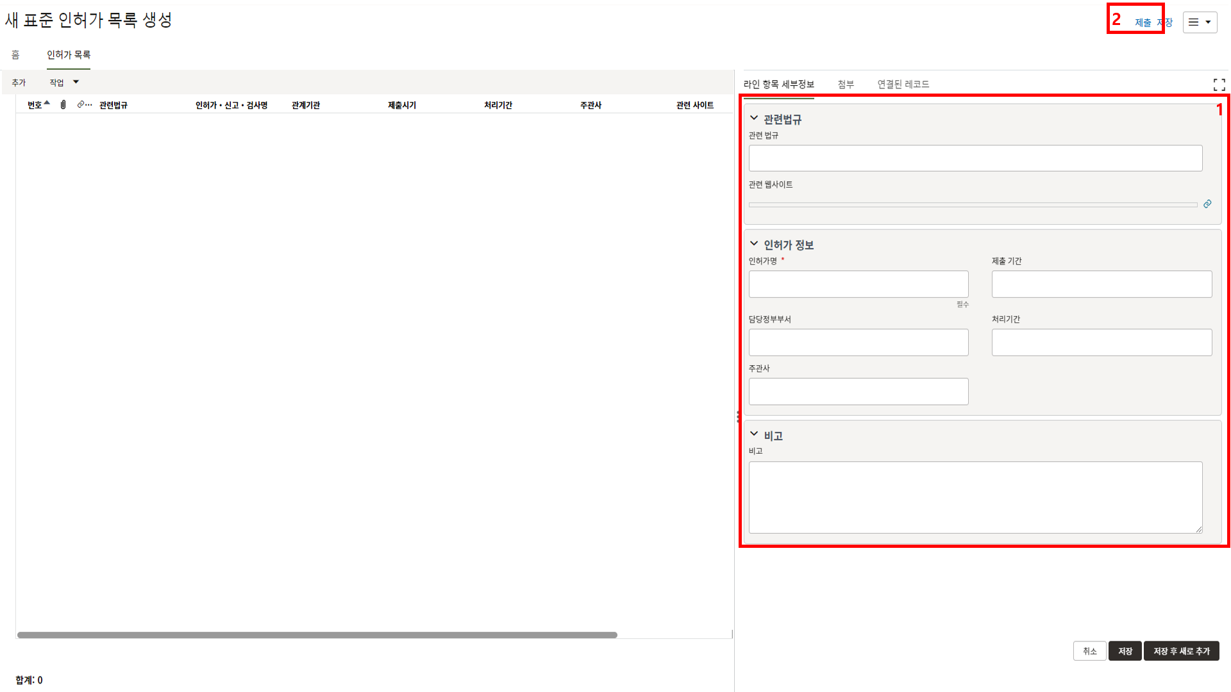Click the 저장 후 새로 추가 button
Screen dimensions: 1231x692
pos(1181,651)
